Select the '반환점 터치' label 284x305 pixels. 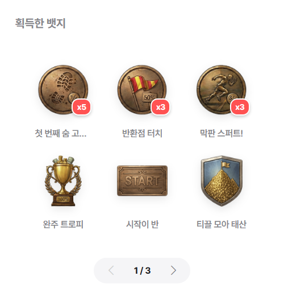point(143,133)
